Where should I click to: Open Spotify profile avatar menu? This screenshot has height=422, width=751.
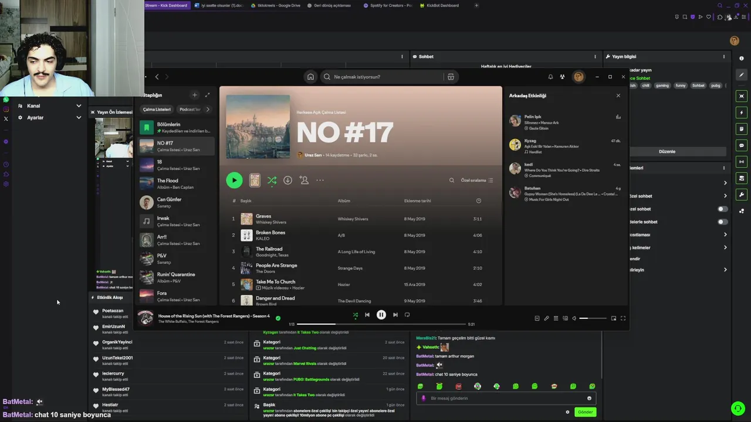click(579, 77)
